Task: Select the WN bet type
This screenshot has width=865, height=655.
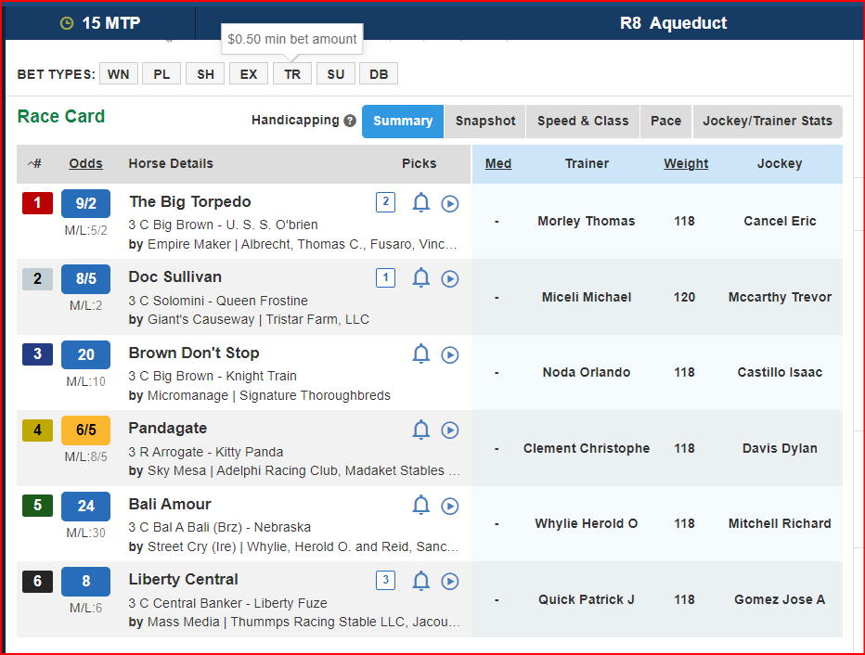Action: (118, 74)
